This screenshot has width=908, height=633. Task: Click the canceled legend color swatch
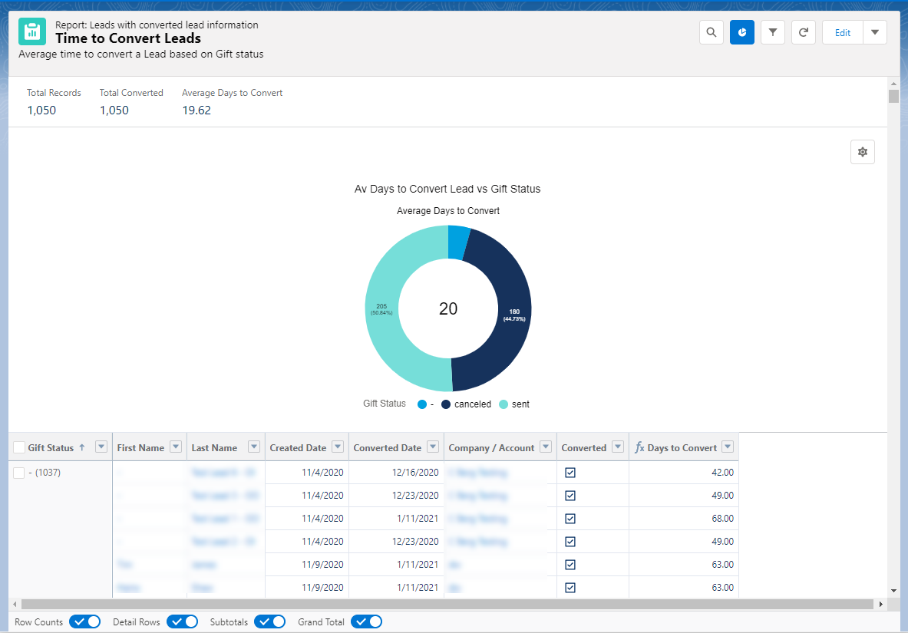pos(446,404)
